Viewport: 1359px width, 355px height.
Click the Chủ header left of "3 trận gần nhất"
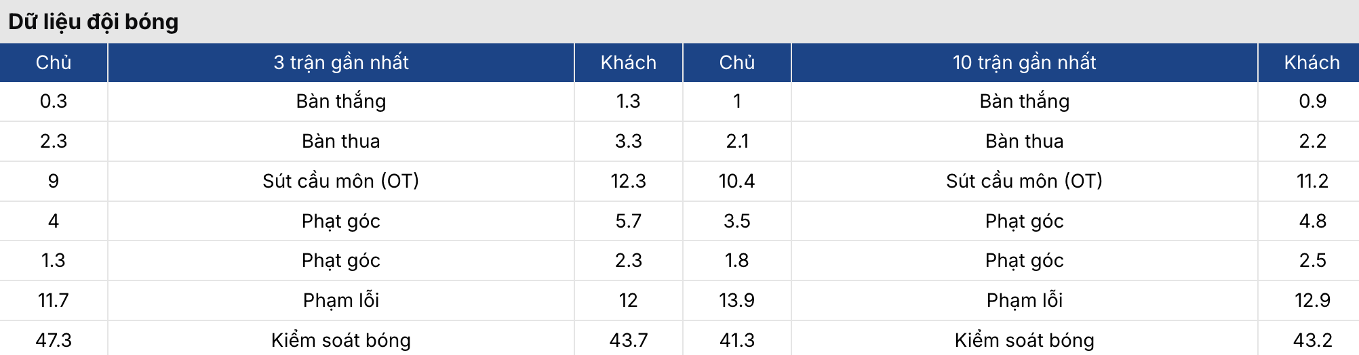pyautogui.click(x=54, y=62)
